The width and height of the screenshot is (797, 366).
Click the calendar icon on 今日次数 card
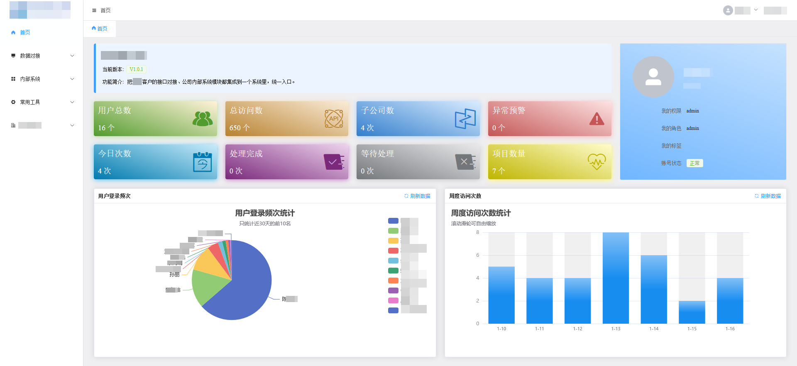[x=203, y=162]
